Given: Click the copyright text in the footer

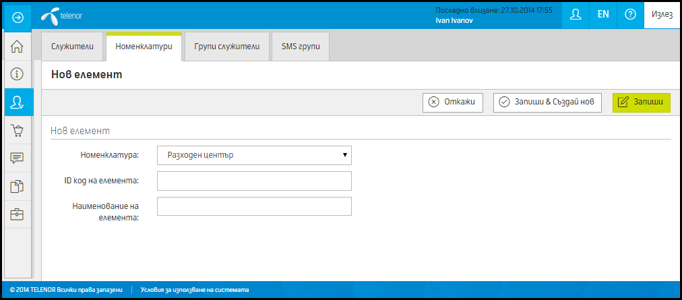Looking at the screenshot, I should point(66,289).
